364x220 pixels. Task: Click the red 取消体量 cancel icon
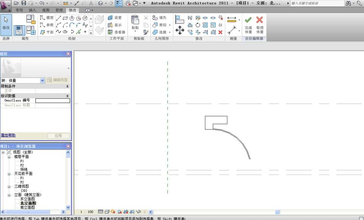(x=260, y=20)
